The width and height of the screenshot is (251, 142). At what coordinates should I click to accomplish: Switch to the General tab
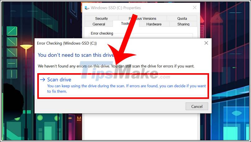98,24
